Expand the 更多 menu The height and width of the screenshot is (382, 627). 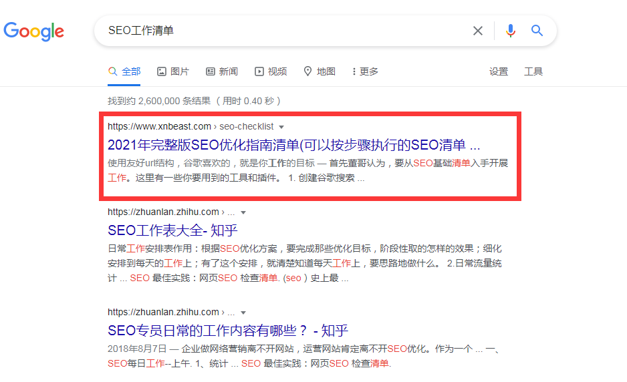point(365,71)
